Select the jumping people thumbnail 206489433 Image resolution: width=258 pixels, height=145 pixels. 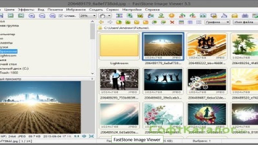163,81
